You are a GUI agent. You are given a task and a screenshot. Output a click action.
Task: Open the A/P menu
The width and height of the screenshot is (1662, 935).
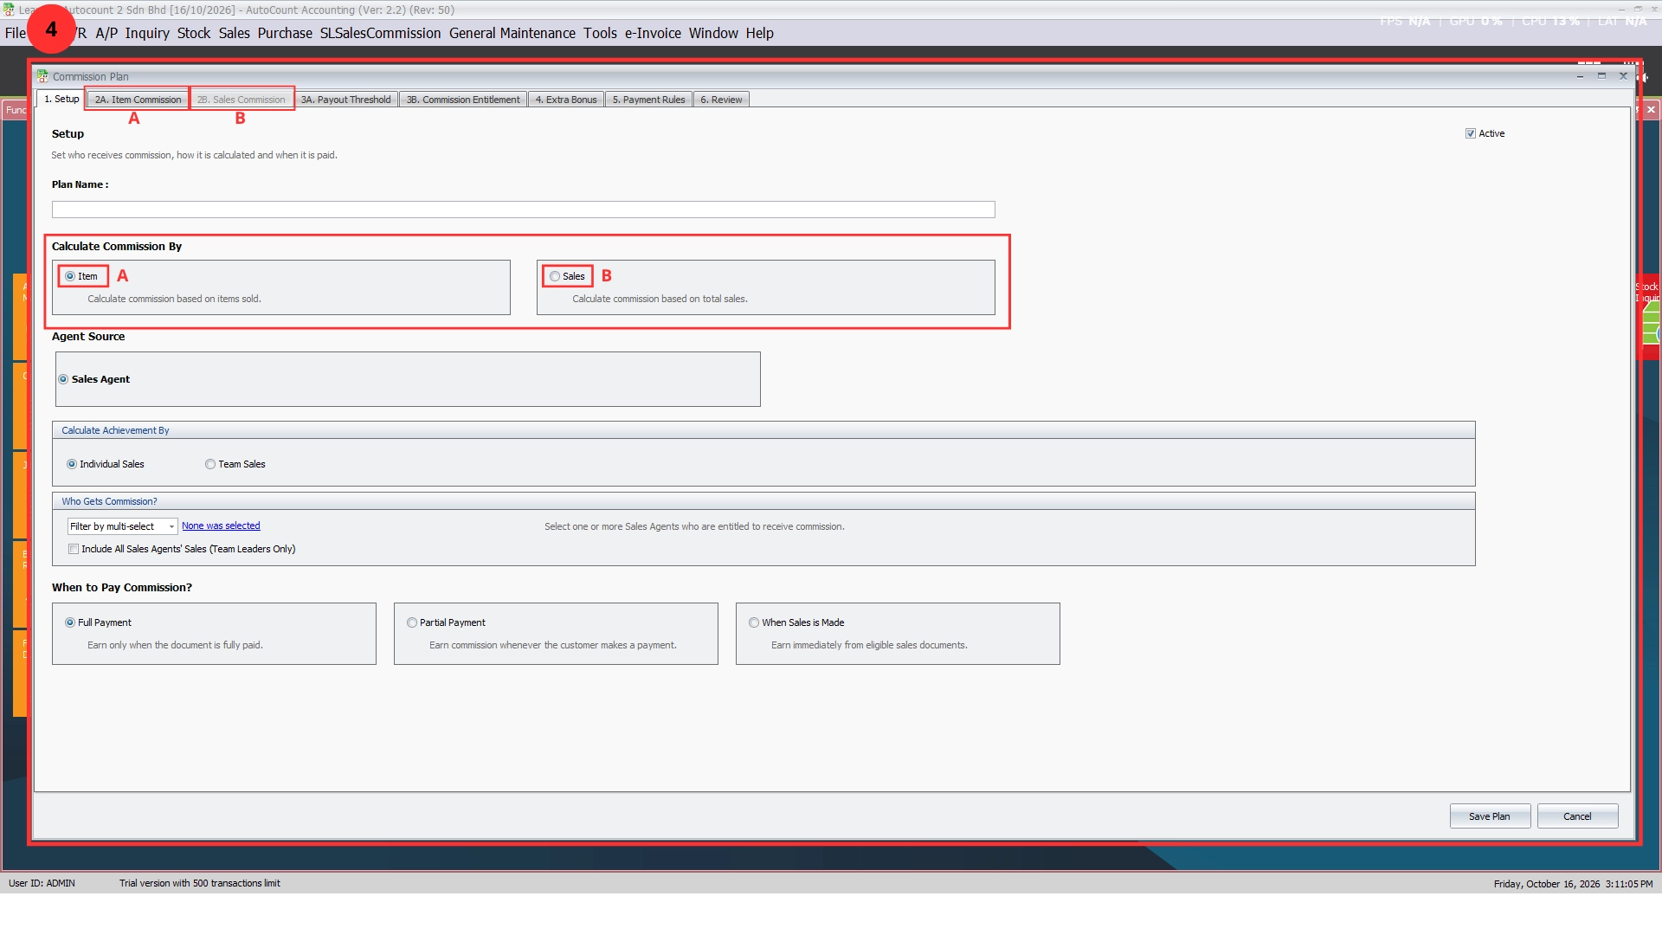click(106, 33)
